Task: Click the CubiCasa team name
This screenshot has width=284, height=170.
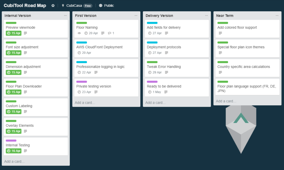Action: click(74, 6)
